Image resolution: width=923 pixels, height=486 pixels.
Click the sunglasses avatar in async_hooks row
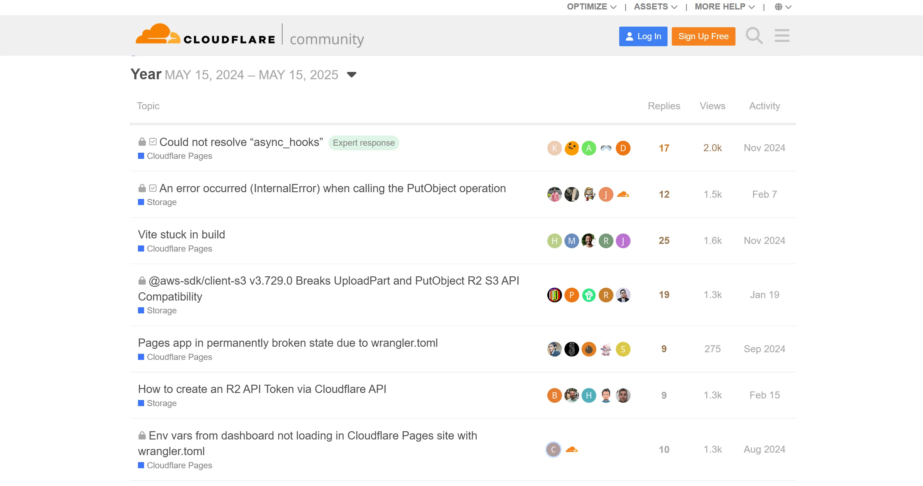point(606,148)
